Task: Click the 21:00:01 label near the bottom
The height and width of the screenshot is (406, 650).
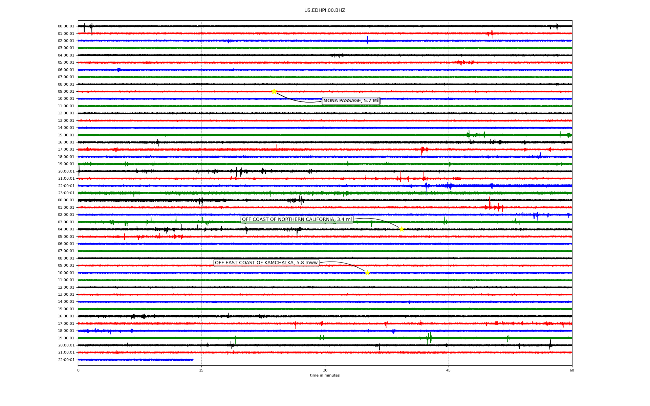Action: coord(66,353)
